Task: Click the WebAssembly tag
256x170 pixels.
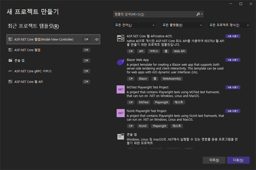Action: 172,79
